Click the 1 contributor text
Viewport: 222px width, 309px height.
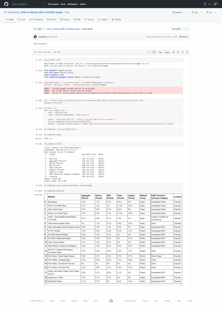[x=41, y=44]
